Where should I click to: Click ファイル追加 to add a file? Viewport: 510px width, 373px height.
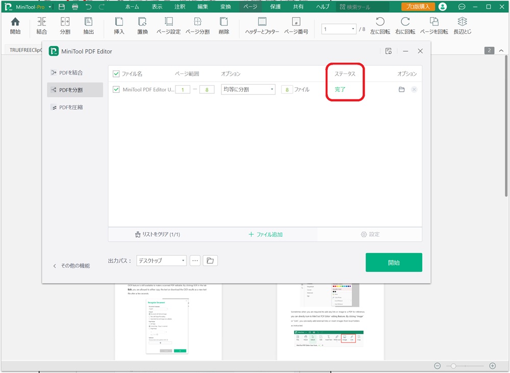(x=265, y=234)
